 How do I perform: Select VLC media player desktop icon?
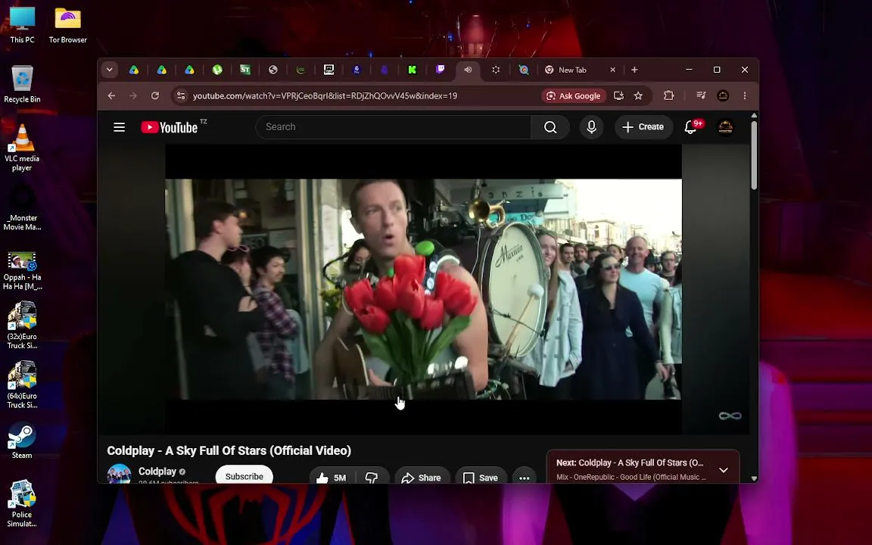(x=22, y=148)
